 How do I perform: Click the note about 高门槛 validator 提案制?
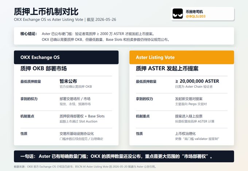tap(197, 139)
